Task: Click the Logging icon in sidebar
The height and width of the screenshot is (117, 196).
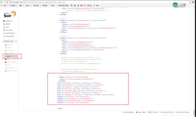Action: click(x=4, y=24)
